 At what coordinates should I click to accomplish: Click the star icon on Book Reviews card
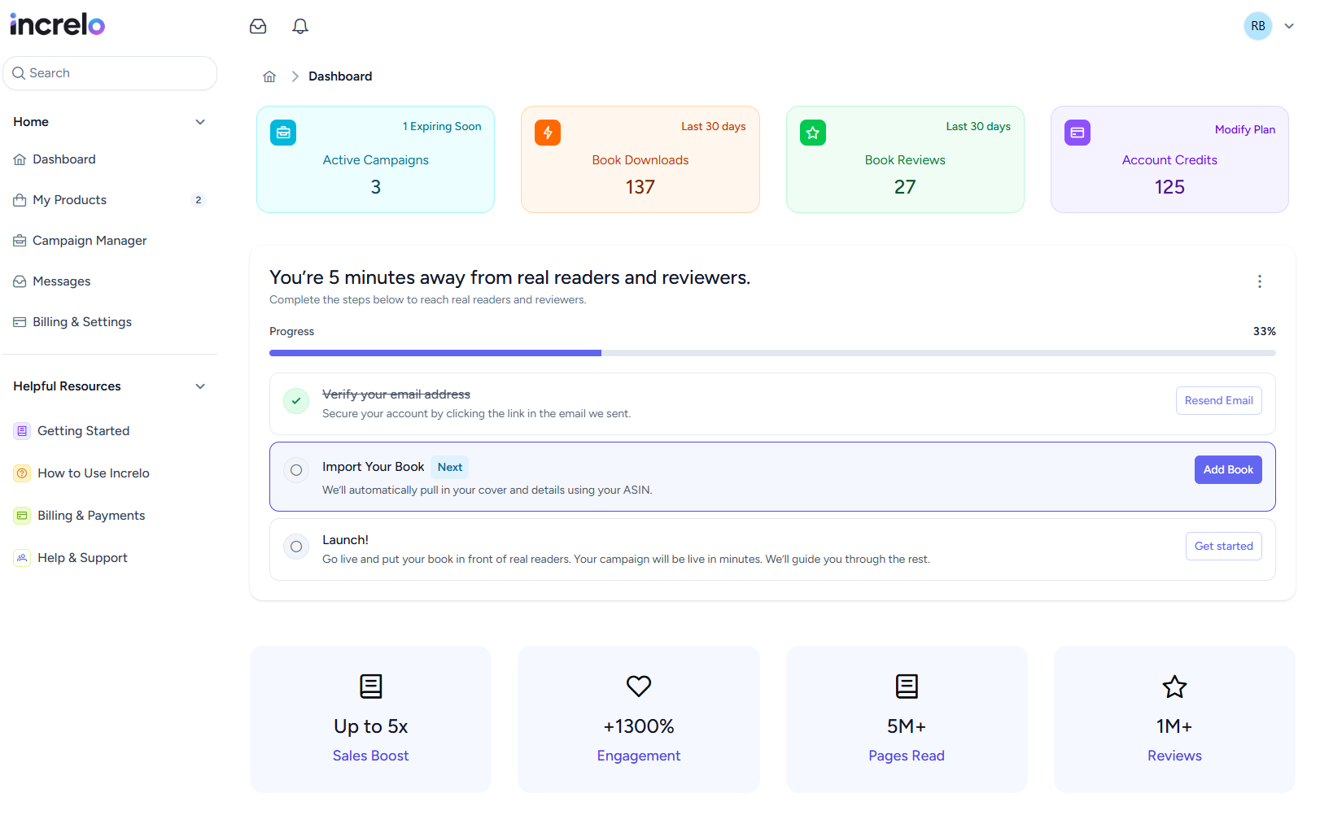pos(812,132)
